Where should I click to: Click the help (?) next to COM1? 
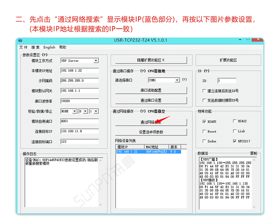tap(185, 80)
